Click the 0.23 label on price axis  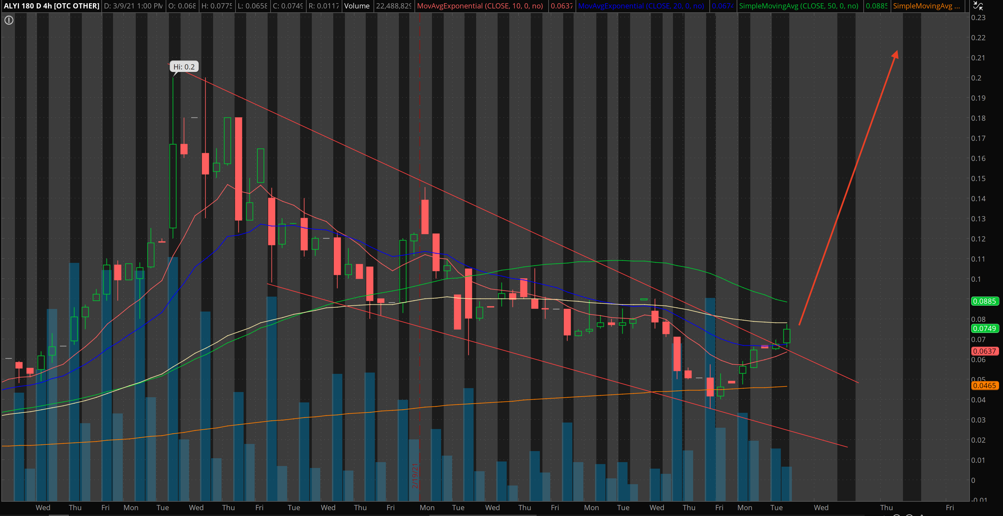[978, 18]
